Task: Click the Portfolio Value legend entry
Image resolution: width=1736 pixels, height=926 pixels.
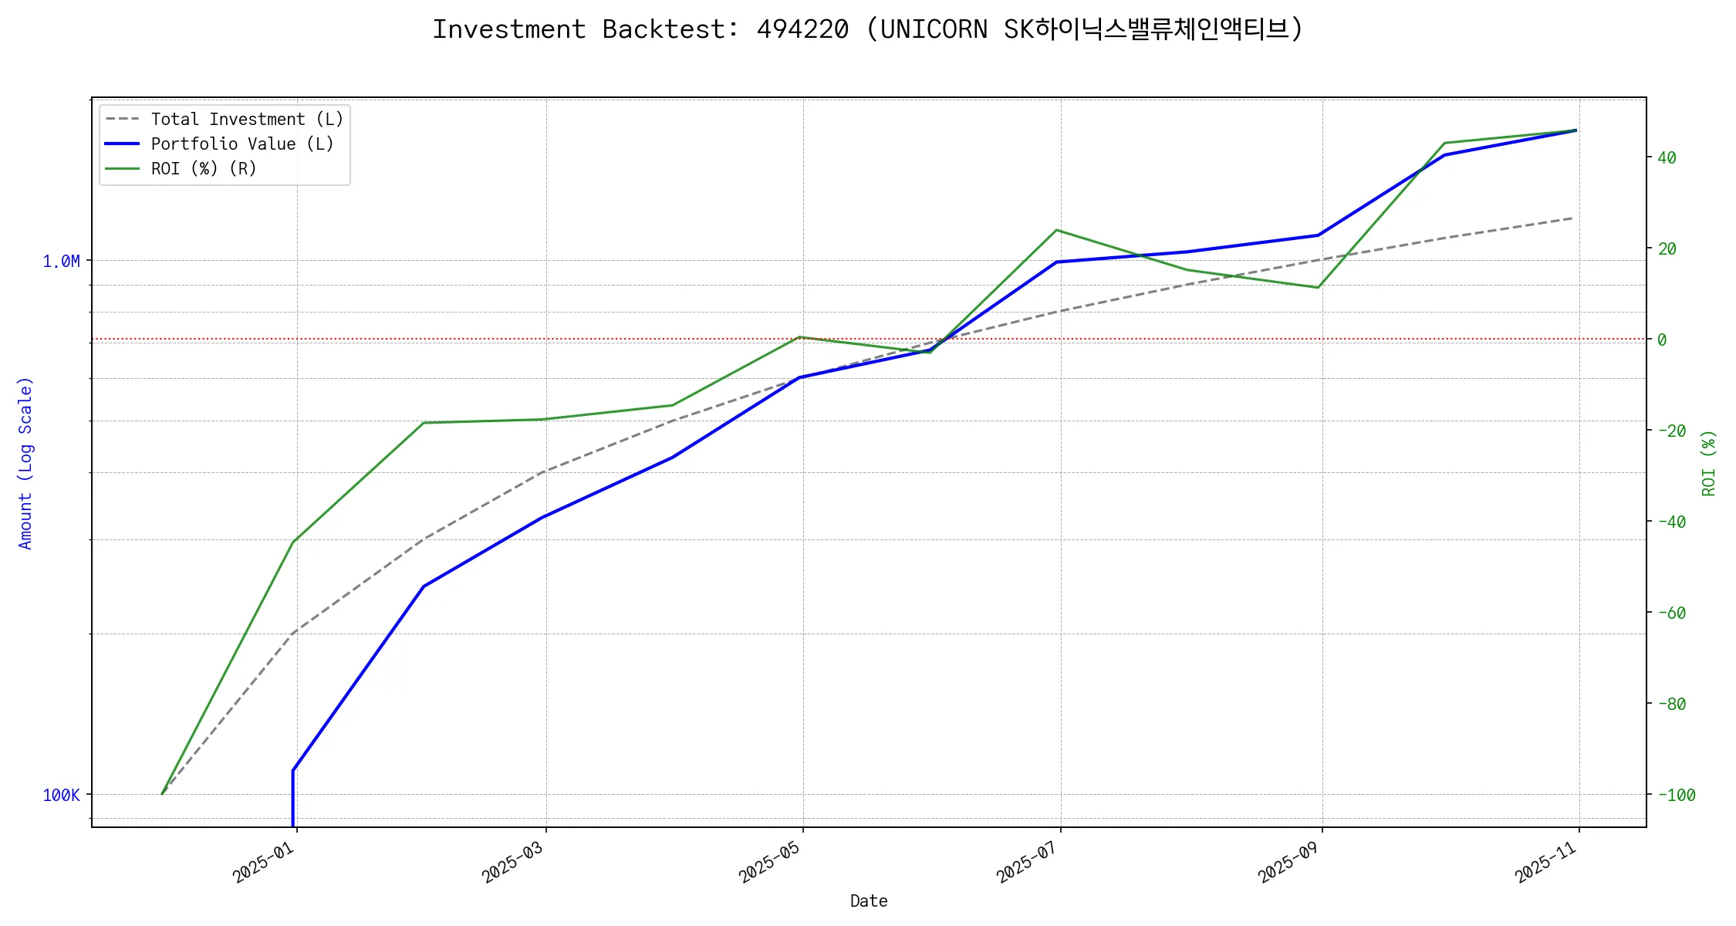Action: click(x=242, y=144)
